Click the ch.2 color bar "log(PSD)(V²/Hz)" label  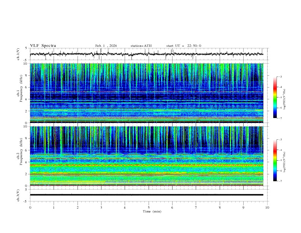click(x=285, y=162)
